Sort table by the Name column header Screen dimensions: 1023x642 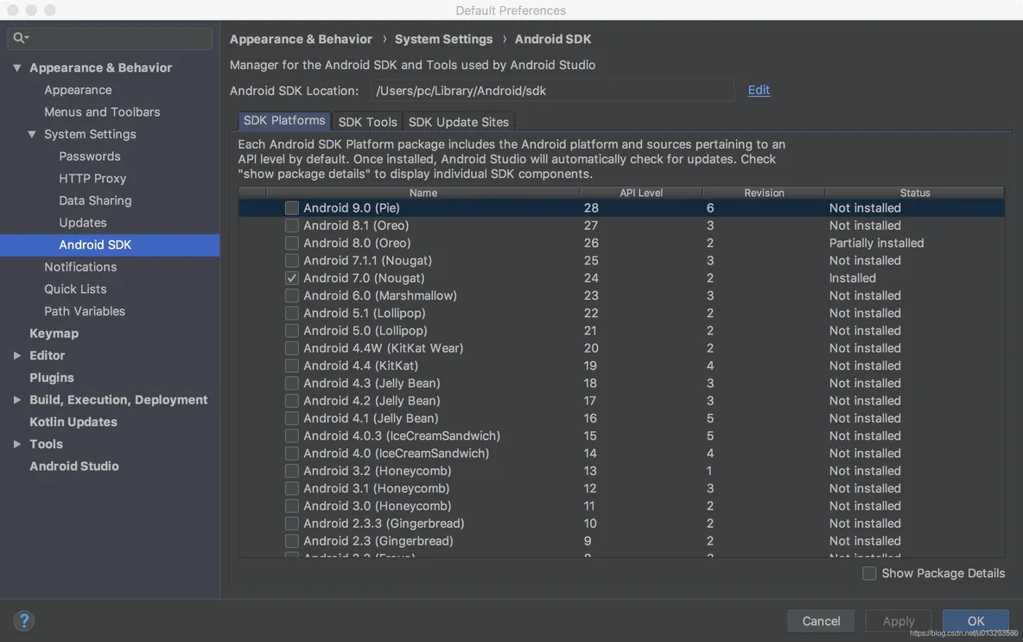point(423,193)
